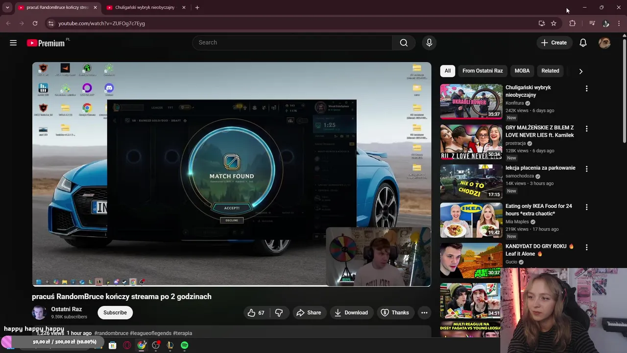The image size is (627, 353).
Task: Click hashtag #terapia
Action: (x=182, y=333)
